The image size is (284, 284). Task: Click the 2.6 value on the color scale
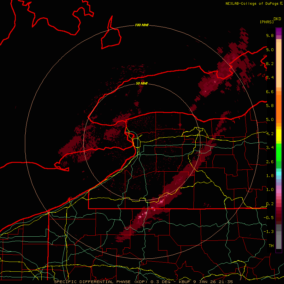270,162
